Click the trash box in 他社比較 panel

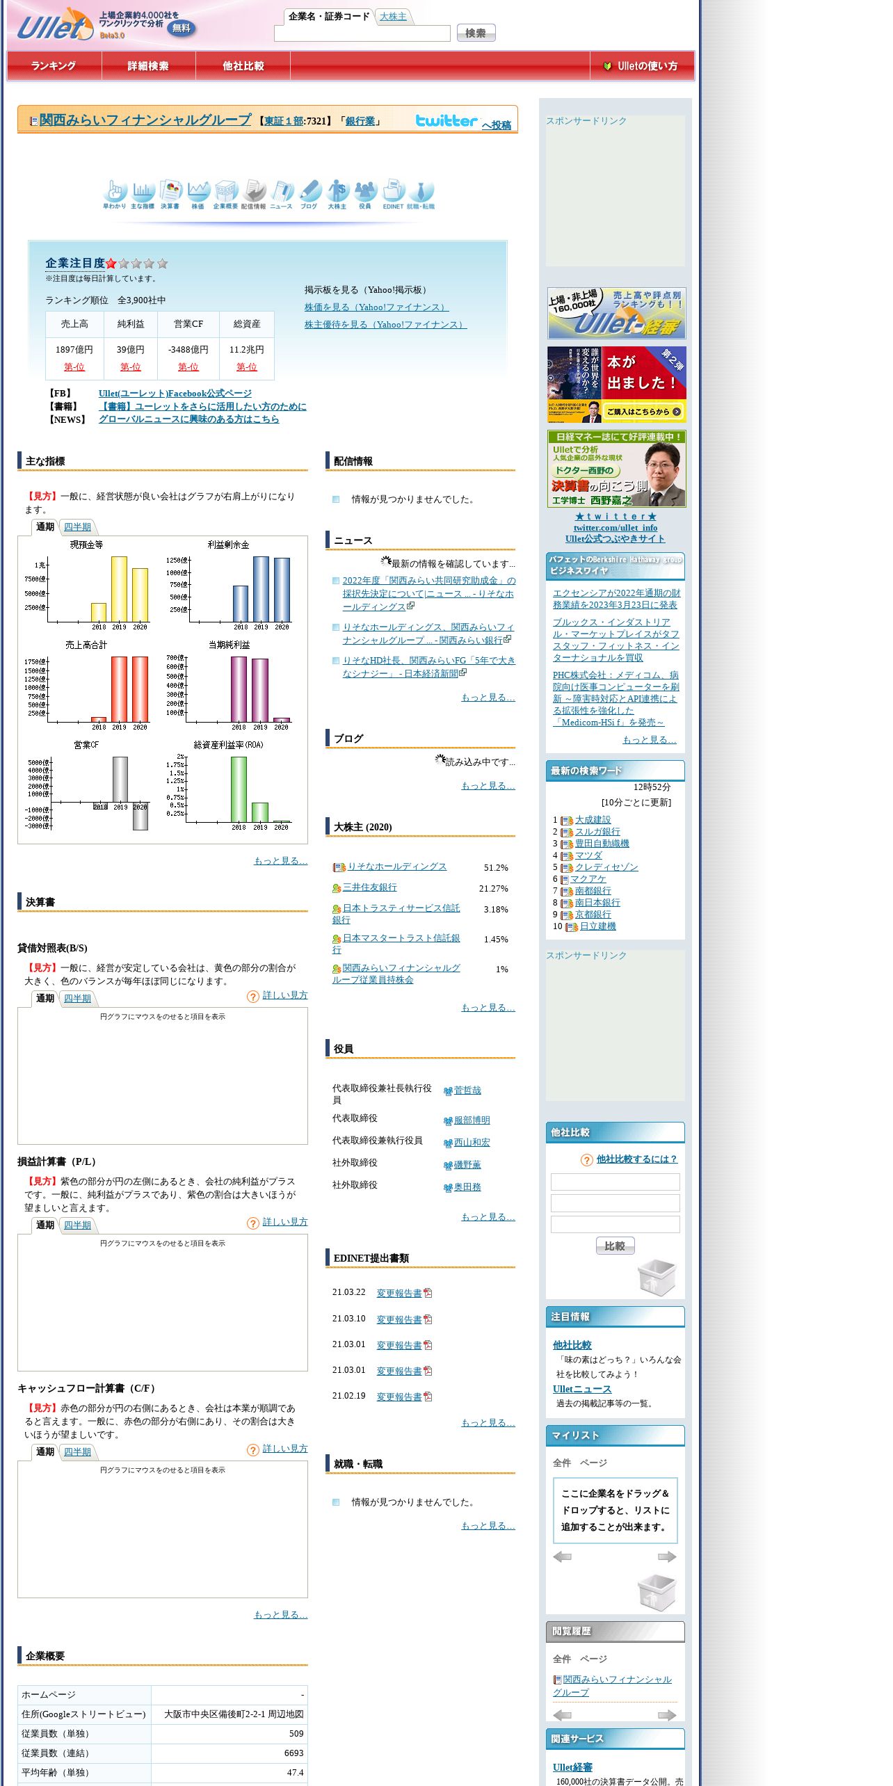(x=657, y=1277)
